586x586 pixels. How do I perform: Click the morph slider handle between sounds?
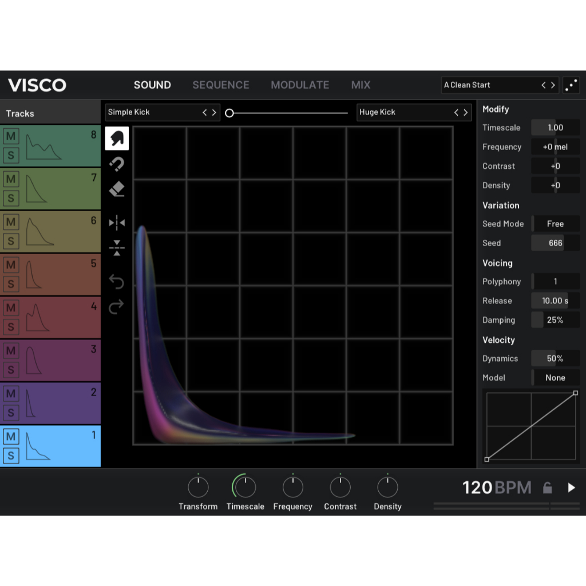click(229, 113)
